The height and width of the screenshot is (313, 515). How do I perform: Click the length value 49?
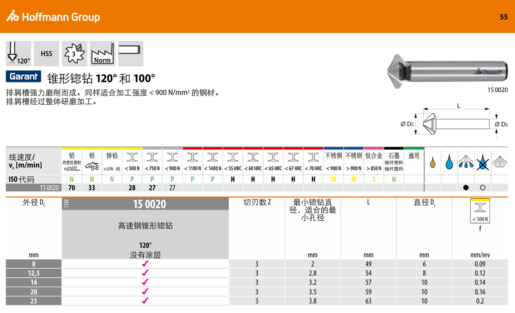click(368, 264)
